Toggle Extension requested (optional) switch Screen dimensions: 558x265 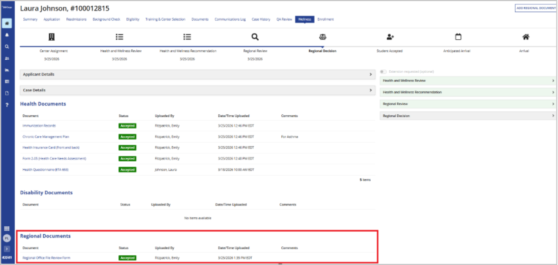pos(384,72)
